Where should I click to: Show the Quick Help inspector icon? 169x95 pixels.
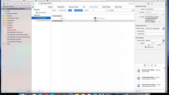[152, 3]
